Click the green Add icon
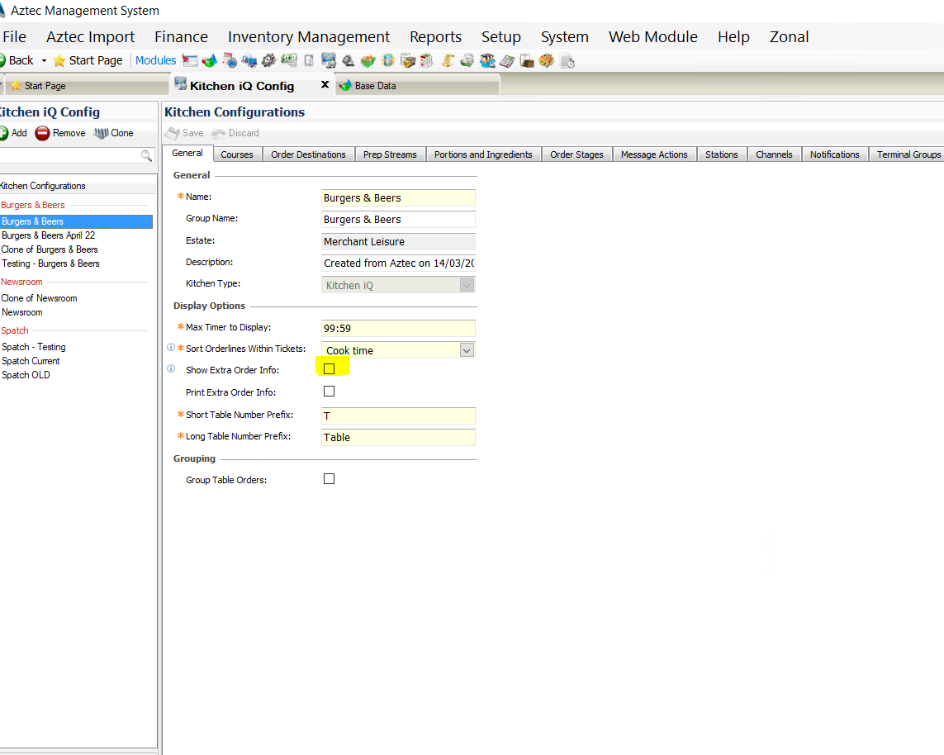This screenshot has width=944, height=755. pos(4,133)
